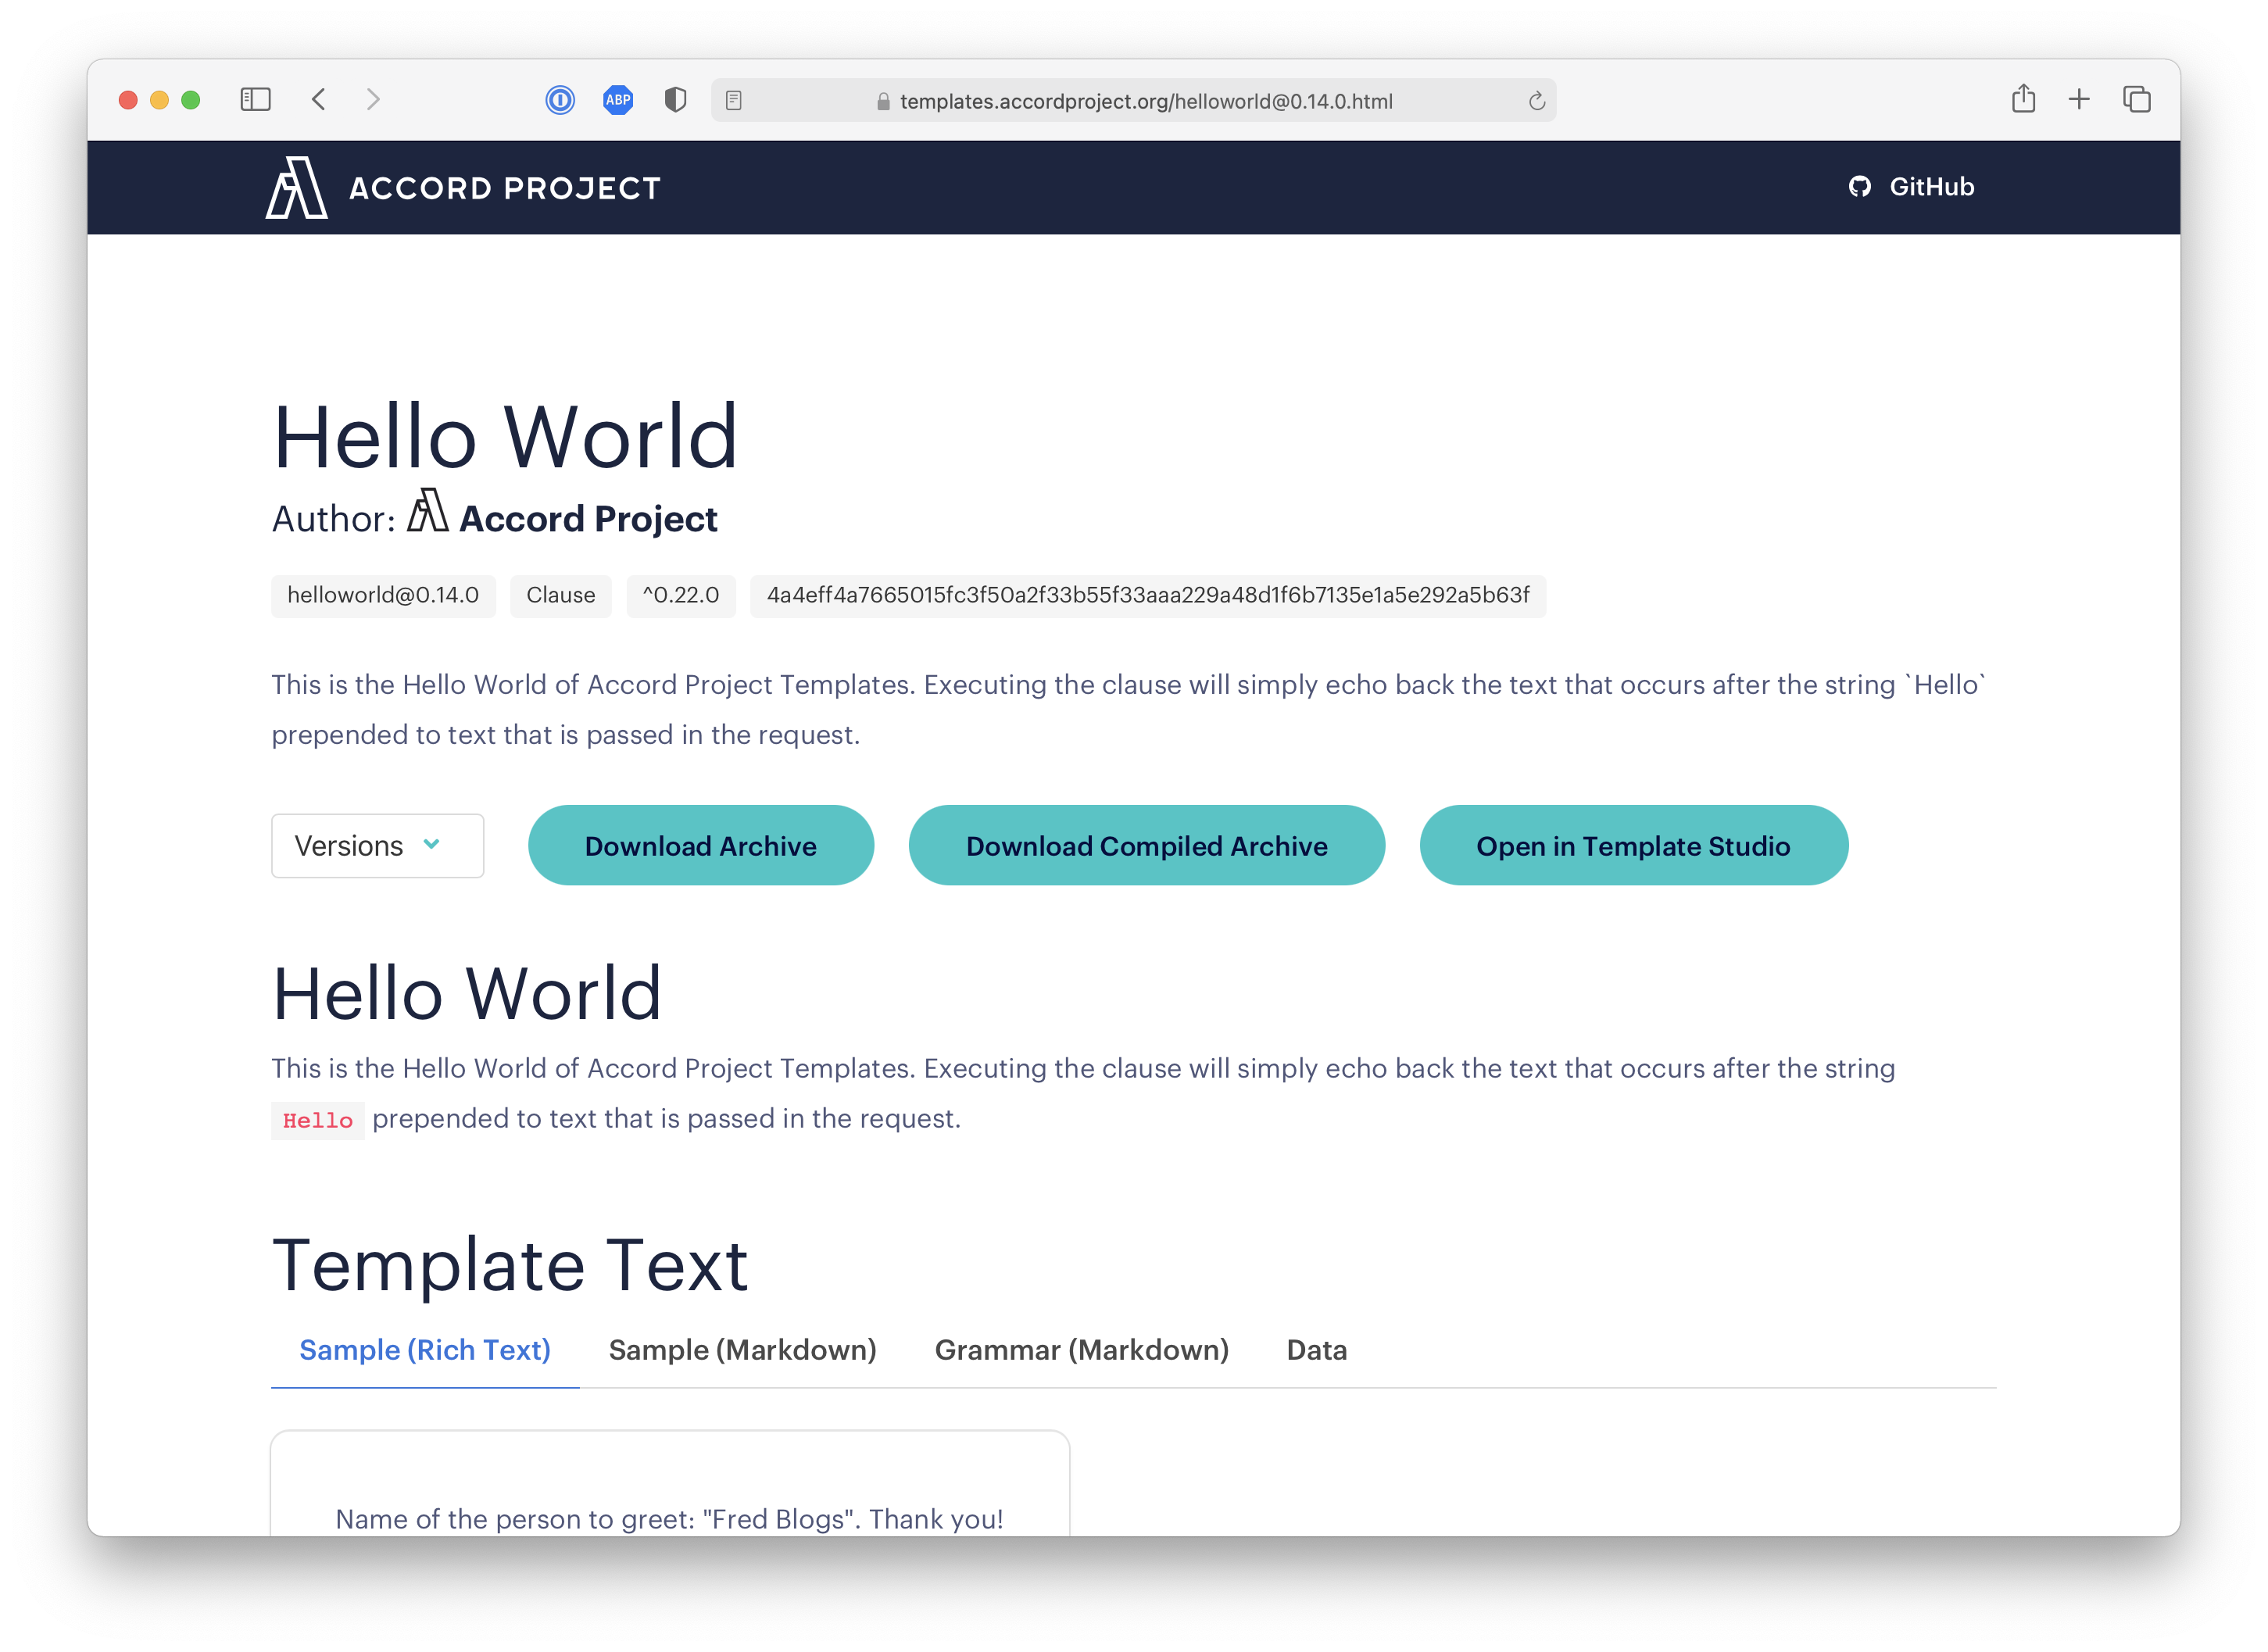Image resolution: width=2268 pixels, height=1652 pixels.
Task: Click the Download Archive button
Action: point(701,846)
